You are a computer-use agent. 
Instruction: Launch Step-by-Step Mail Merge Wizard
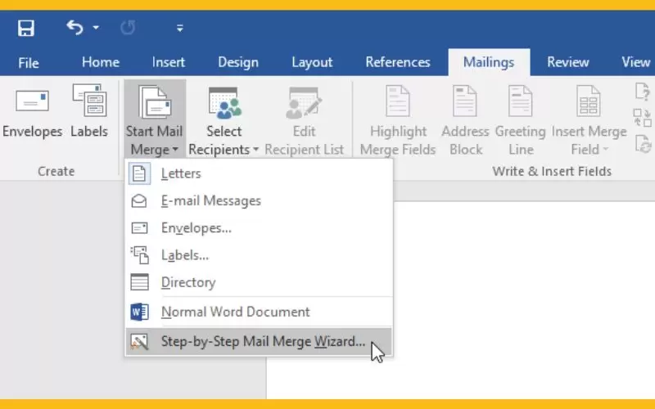259,341
